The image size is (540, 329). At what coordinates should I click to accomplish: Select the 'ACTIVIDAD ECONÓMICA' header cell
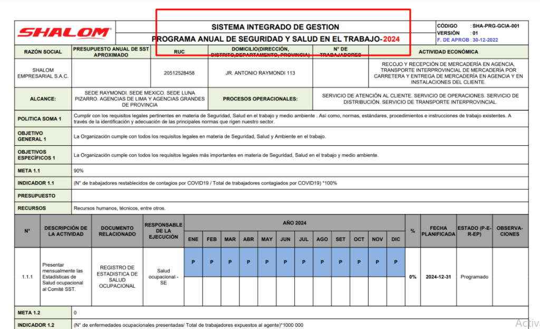[x=448, y=52]
